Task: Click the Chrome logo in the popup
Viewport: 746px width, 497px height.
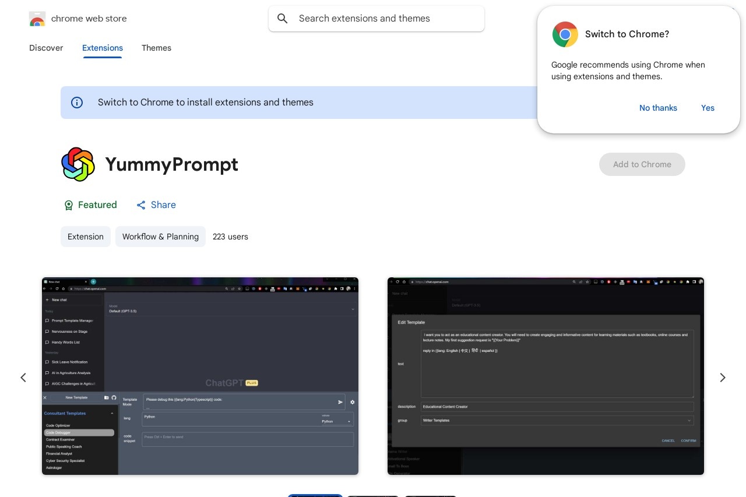Action: 565,34
